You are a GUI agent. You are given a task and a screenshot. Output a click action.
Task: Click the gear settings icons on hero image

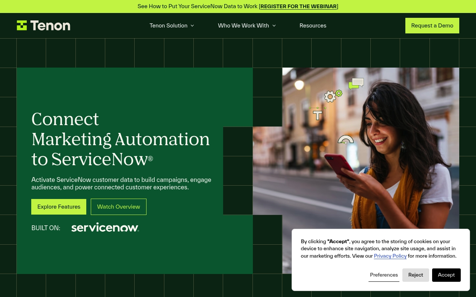(x=333, y=96)
